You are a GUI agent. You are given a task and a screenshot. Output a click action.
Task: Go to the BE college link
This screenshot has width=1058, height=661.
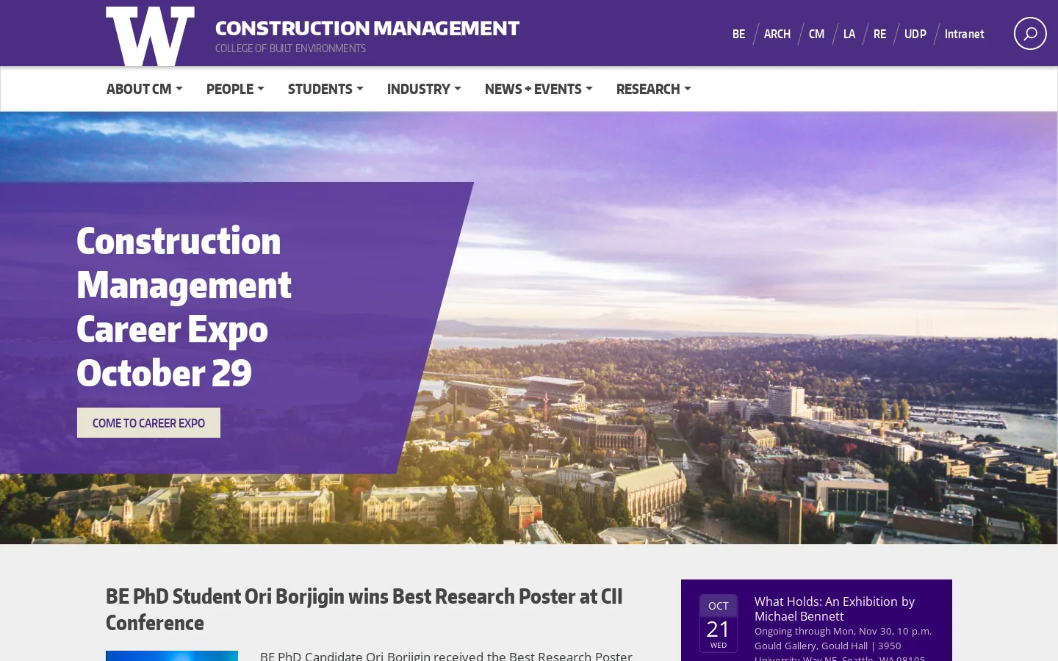[738, 34]
